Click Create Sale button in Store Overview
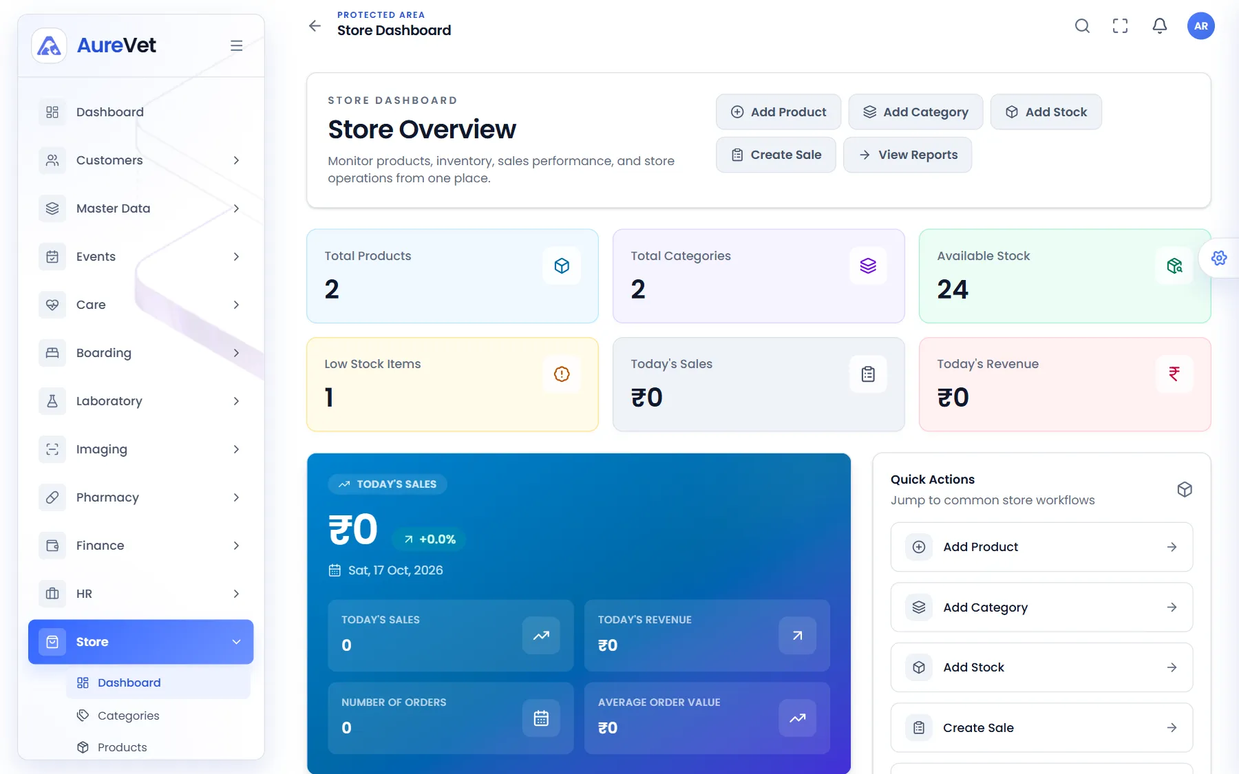Screen dimensions: 1239x774 pos(776,155)
